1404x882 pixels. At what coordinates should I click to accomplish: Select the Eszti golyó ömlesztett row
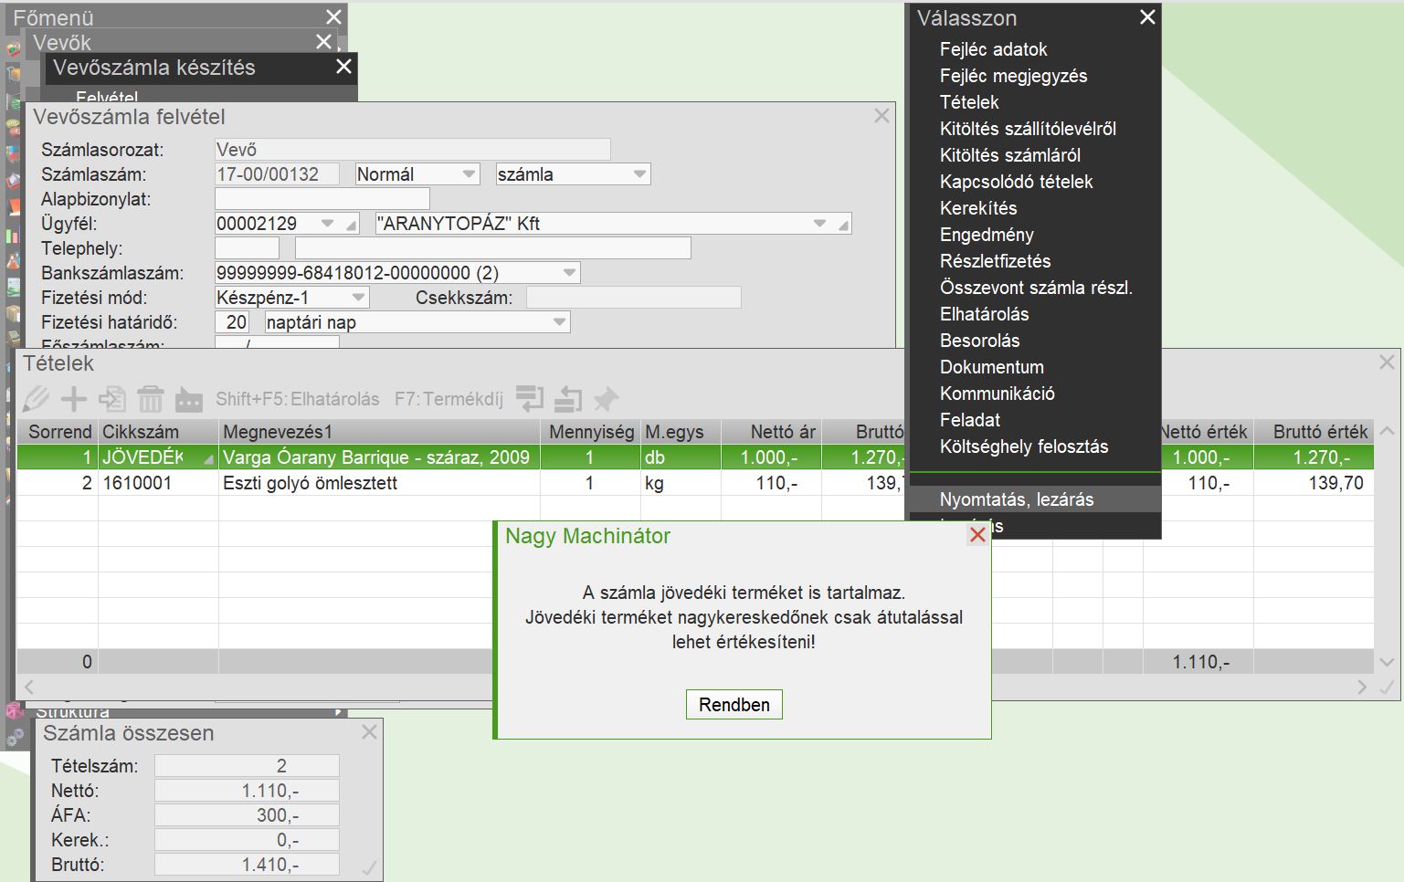pos(695,483)
